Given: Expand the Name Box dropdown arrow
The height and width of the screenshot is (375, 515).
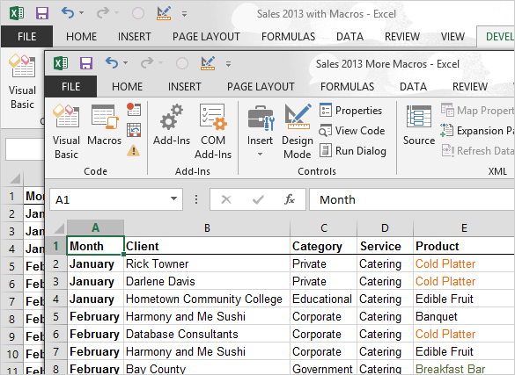Looking at the screenshot, I should pyautogui.click(x=174, y=198).
